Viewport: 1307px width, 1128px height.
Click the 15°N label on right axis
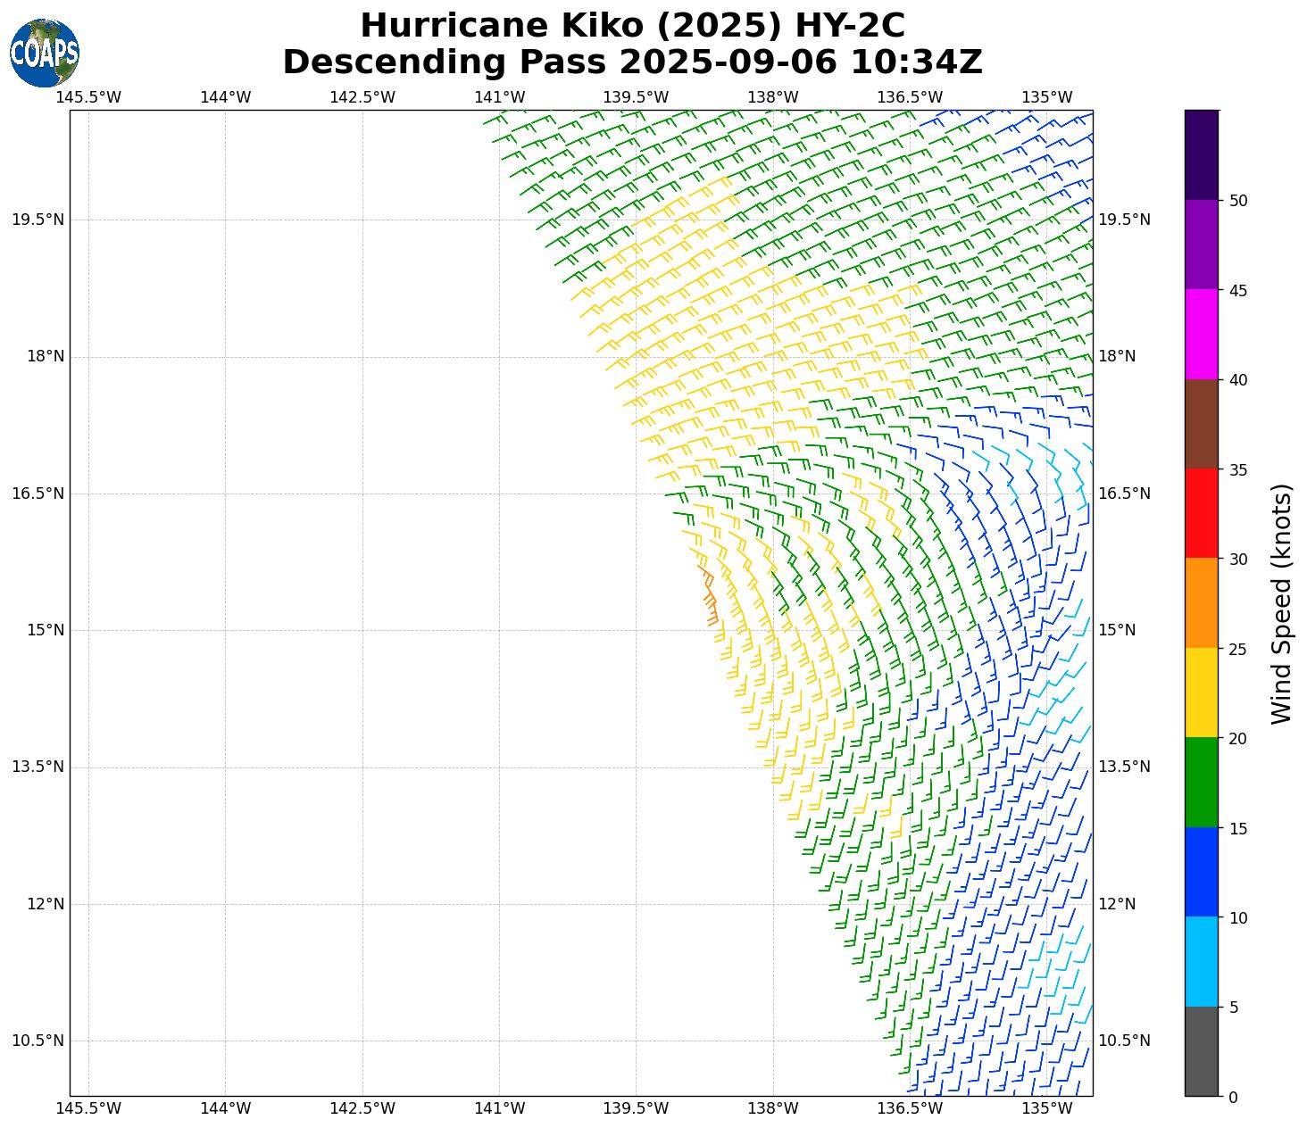(1117, 630)
